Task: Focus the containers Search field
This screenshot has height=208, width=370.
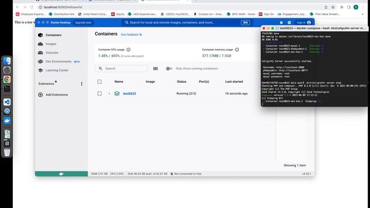Action: [x=121, y=68]
